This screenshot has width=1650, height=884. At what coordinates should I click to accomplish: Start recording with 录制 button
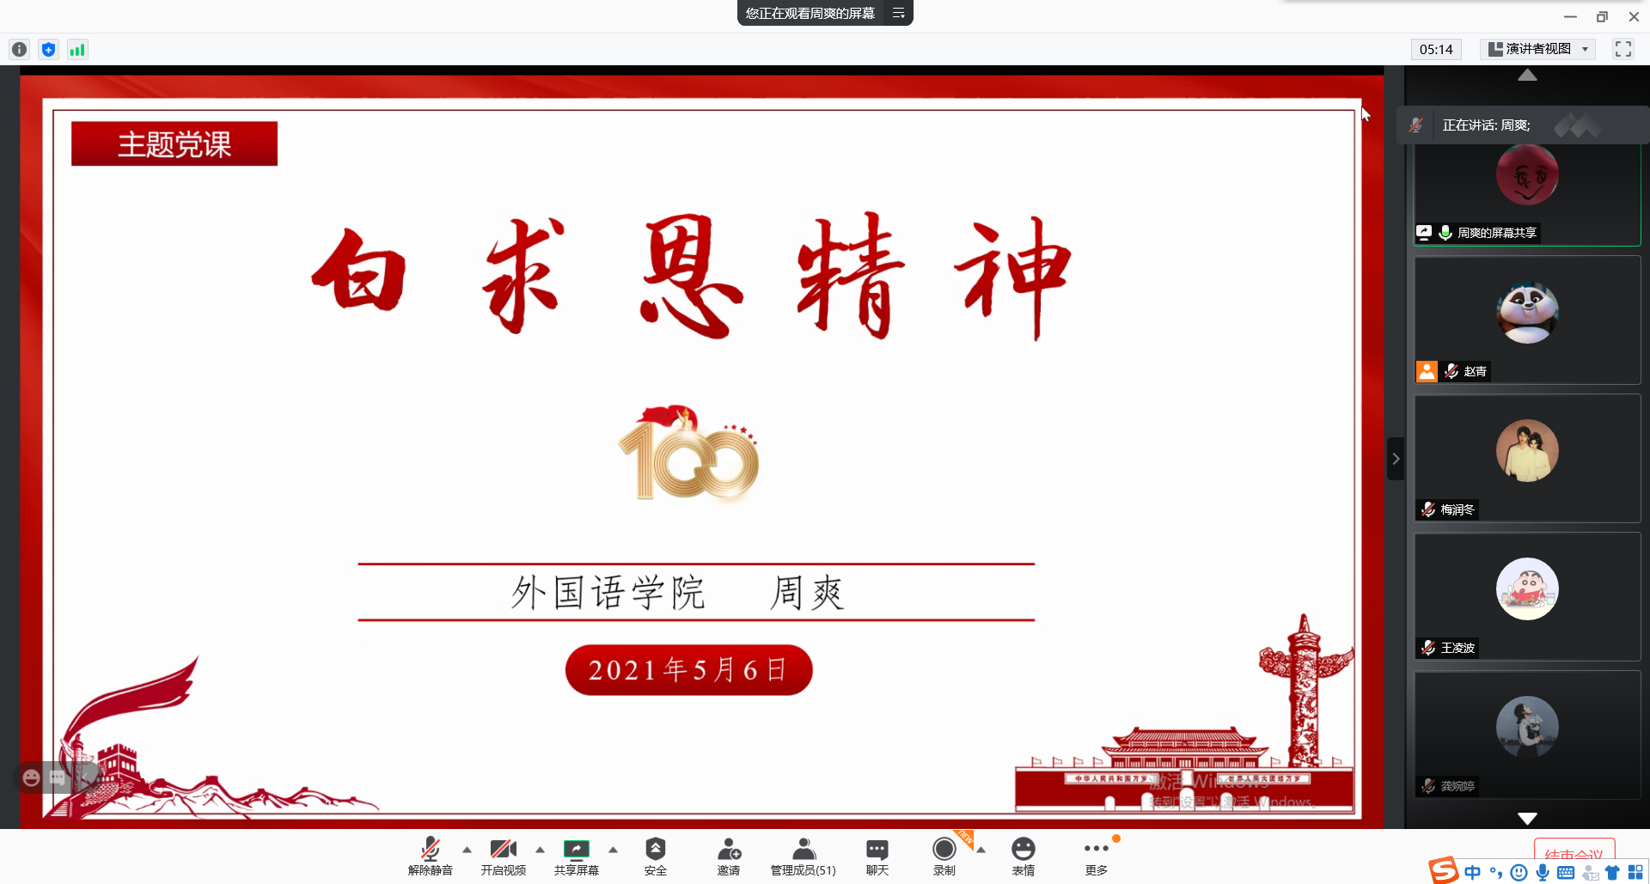coord(944,856)
